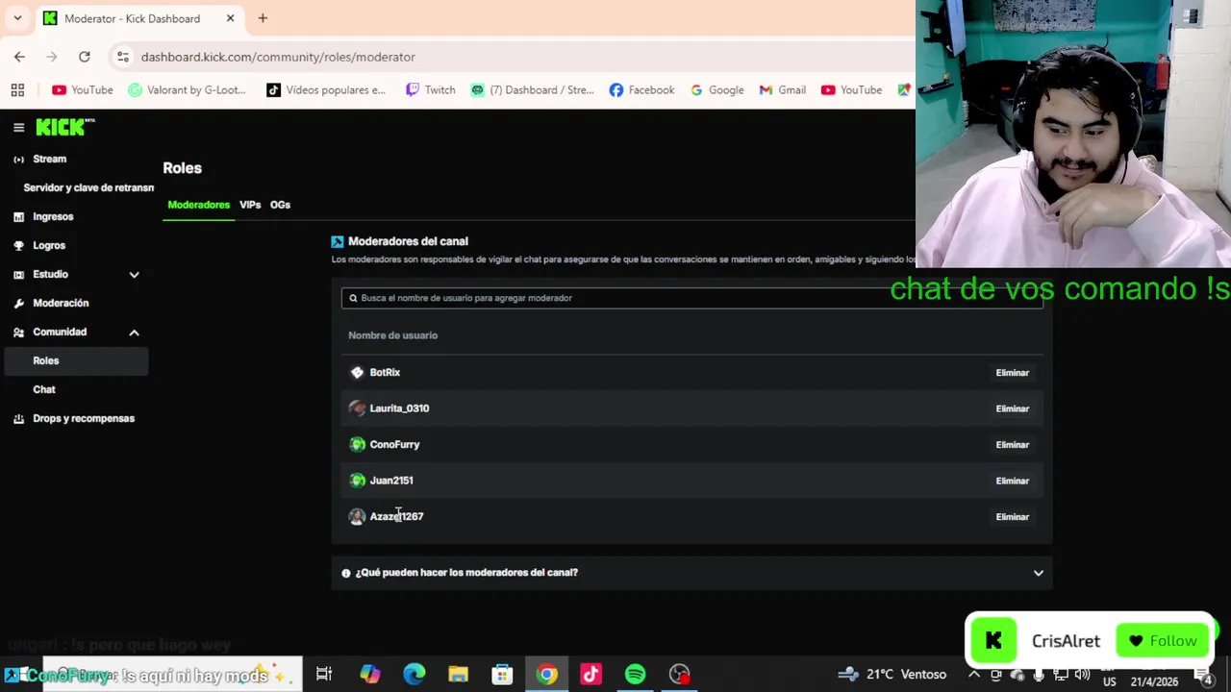
Task: Close the Moderator - Kick Dashboard tab
Action: 230,17
